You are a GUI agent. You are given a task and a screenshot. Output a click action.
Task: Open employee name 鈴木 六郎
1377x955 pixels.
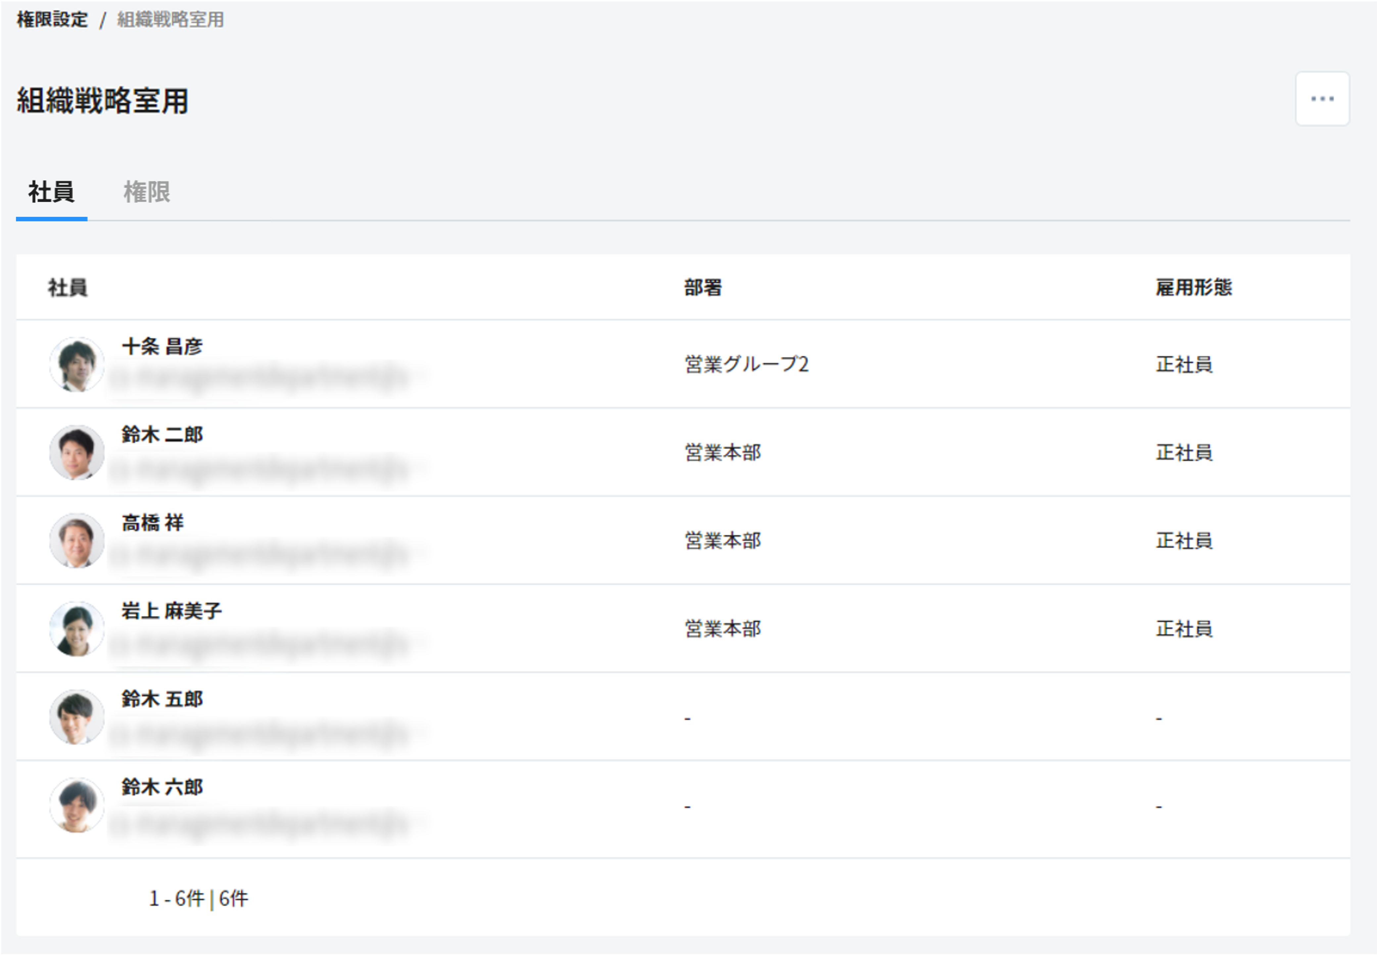pos(162,787)
